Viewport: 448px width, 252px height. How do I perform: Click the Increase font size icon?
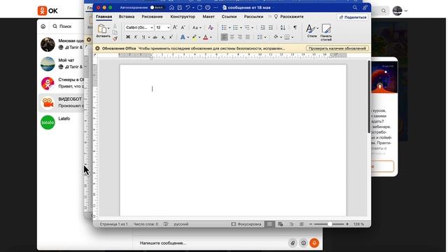click(175, 27)
